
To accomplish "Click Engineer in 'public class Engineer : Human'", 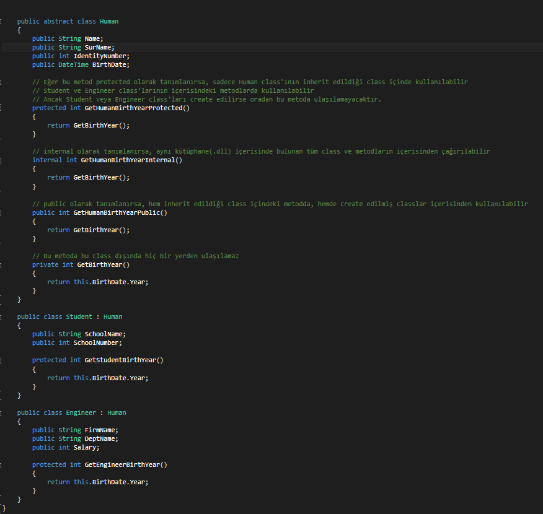I will coord(81,412).
